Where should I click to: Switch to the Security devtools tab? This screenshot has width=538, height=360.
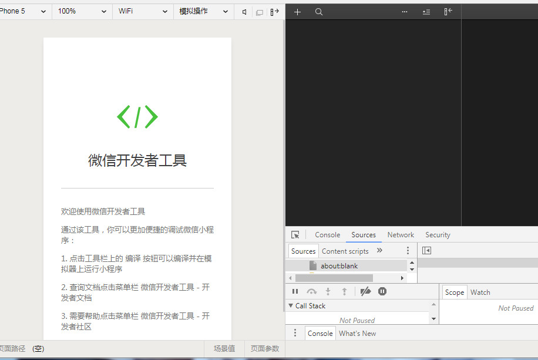tap(438, 235)
